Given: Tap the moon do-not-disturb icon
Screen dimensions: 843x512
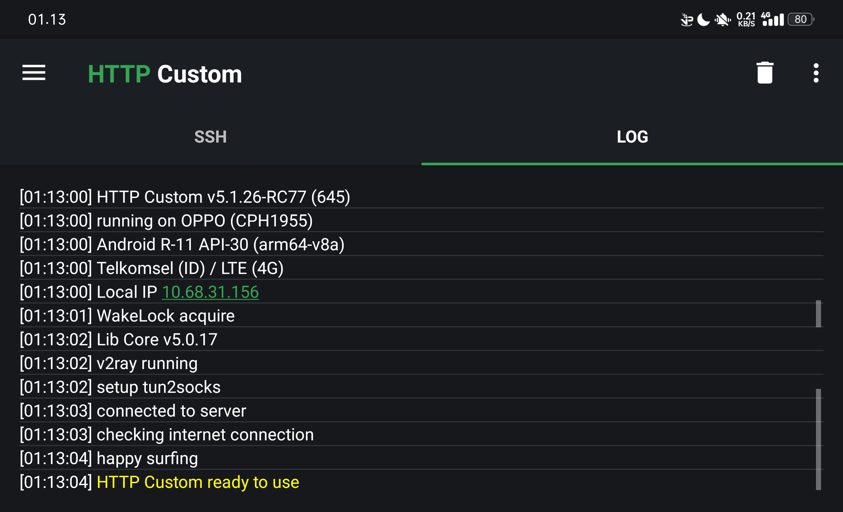Looking at the screenshot, I should 703,19.
